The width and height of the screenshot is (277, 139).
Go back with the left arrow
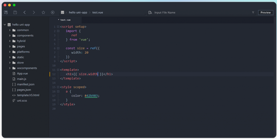click(x=25, y=12)
